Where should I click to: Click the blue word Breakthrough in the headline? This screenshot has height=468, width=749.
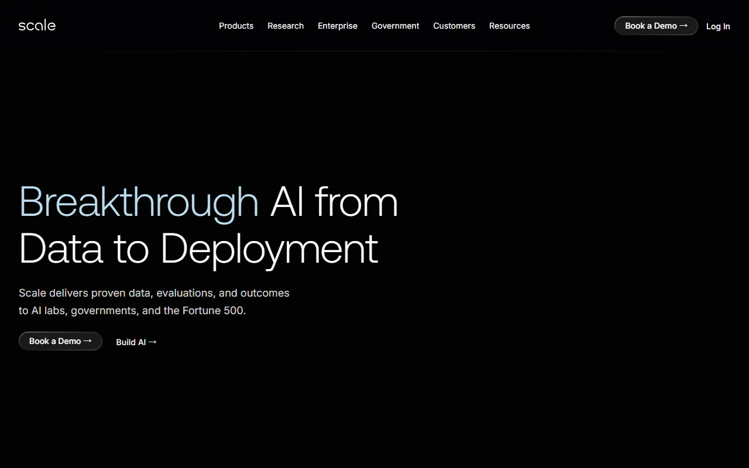tap(139, 202)
